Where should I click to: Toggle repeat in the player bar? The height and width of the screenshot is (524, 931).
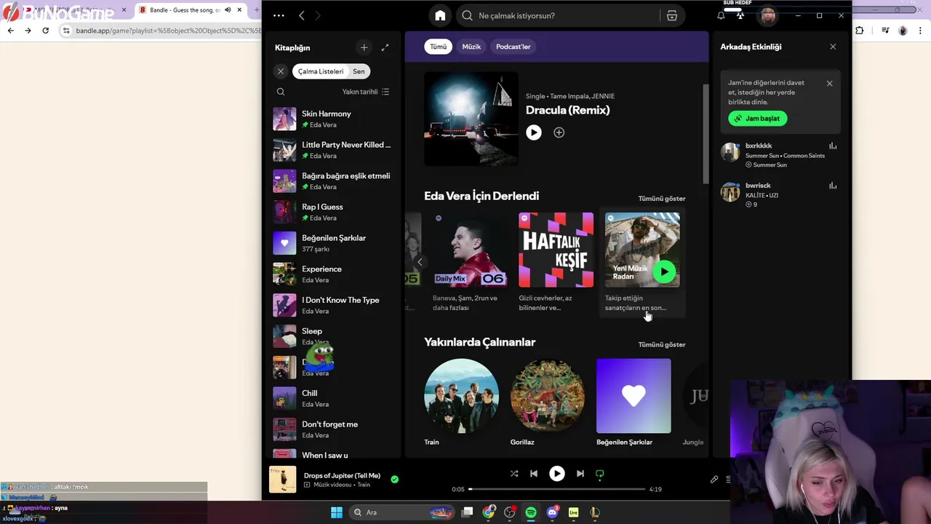tap(600, 473)
